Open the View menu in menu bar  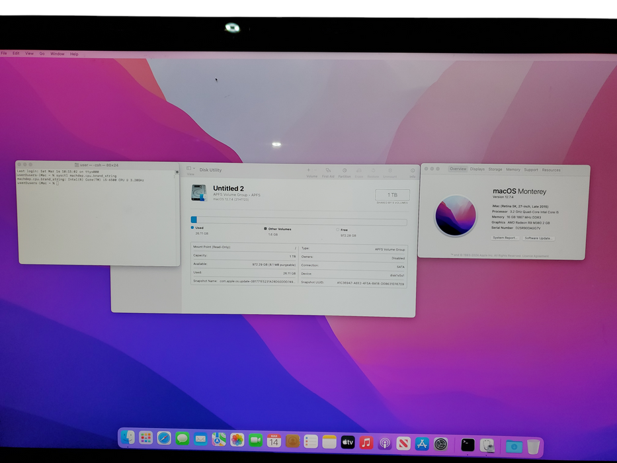(x=30, y=54)
